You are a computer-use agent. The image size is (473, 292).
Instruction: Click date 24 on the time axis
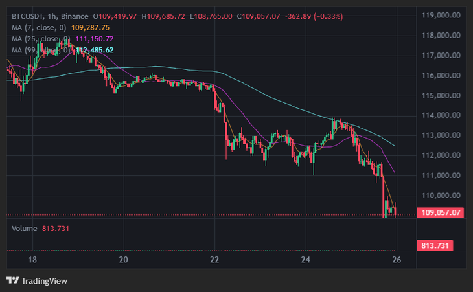306,260
